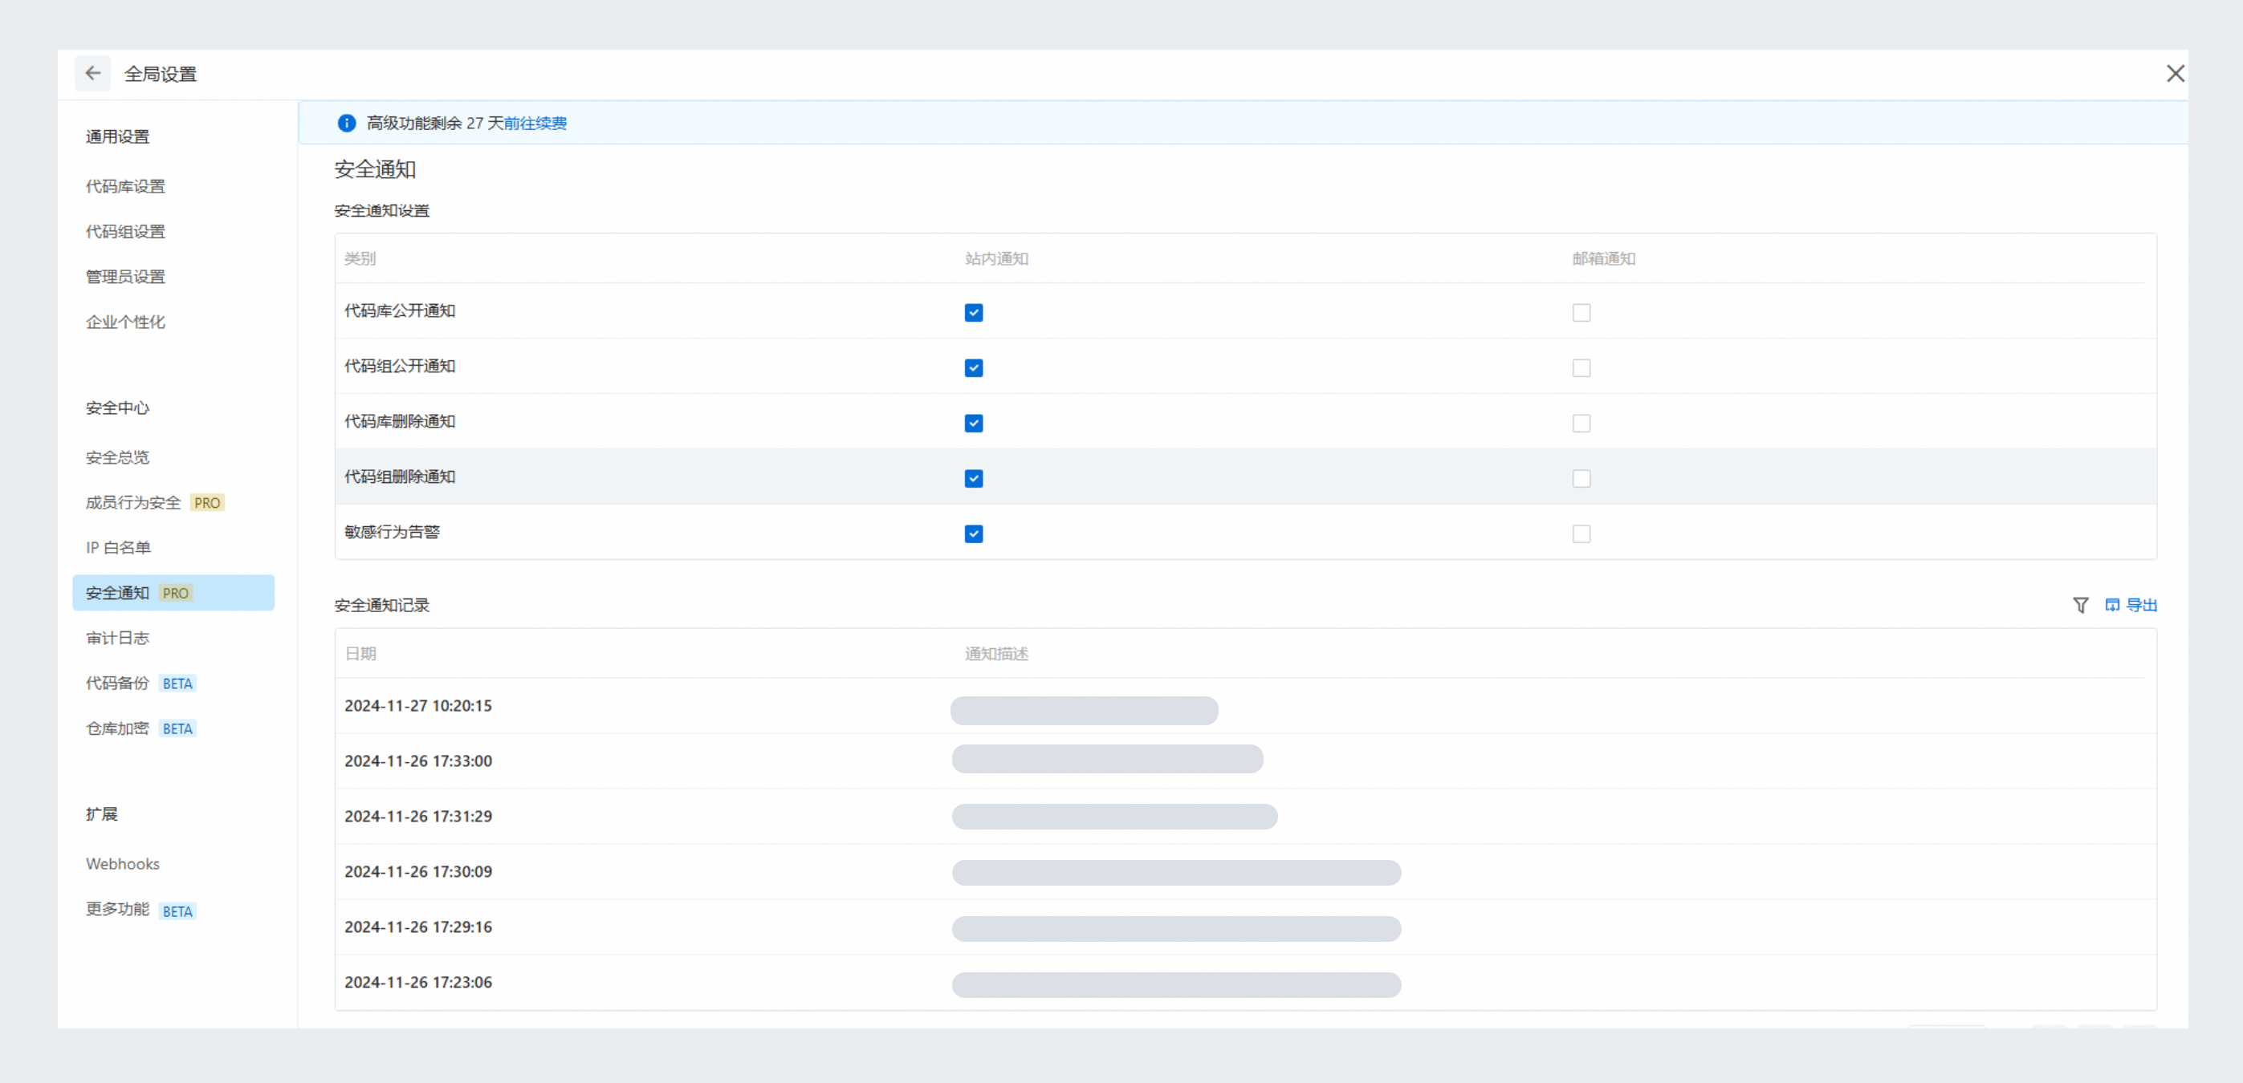Click the record dated 2024-11-26 17:31:29
The width and height of the screenshot is (2243, 1083).
1245,816
